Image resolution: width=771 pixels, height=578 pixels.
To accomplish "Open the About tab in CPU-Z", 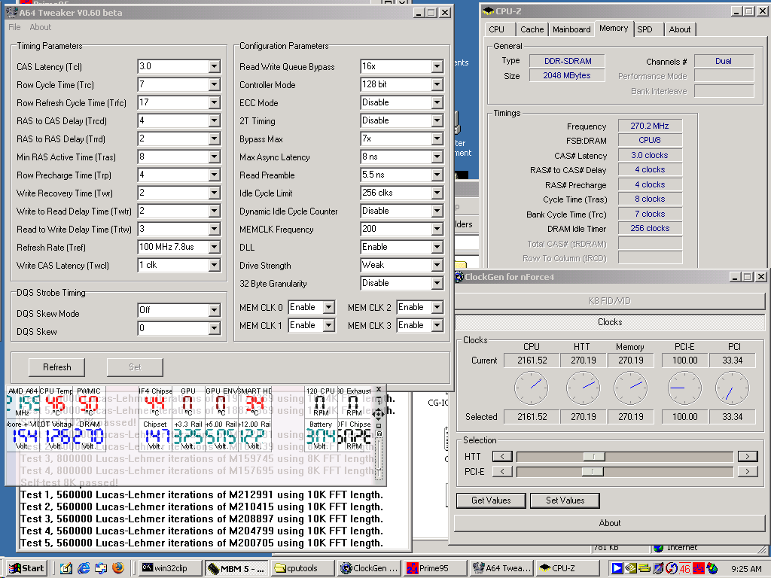I will [x=680, y=29].
